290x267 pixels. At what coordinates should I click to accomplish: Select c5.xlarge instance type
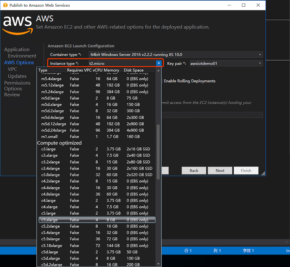(x=97, y=220)
